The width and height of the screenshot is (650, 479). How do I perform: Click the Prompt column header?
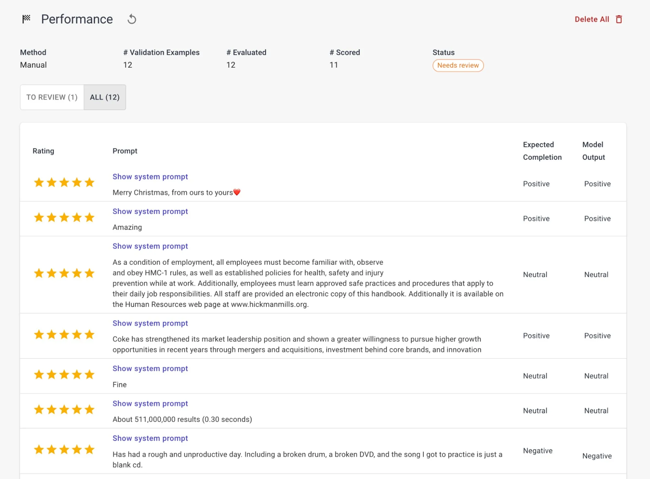(125, 151)
